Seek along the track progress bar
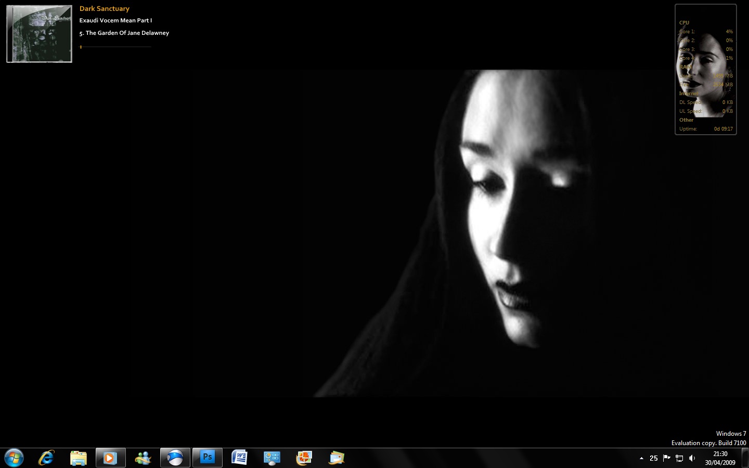This screenshot has width=749, height=468. 115,47
